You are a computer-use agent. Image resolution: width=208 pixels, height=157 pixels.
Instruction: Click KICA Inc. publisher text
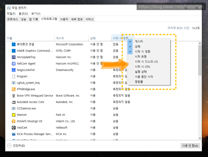click(61, 134)
